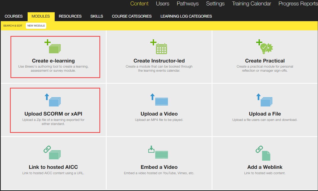Click the Add a Weblink title
The width and height of the screenshot is (318, 191).
pyautogui.click(x=265, y=167)
